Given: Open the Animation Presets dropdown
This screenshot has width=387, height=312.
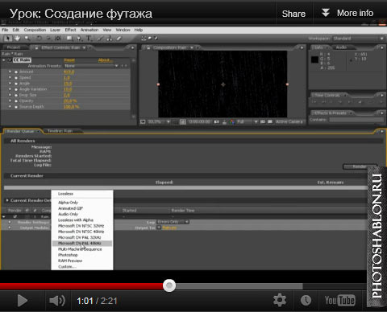Looking at the screenshot, I should coord(91,66).
